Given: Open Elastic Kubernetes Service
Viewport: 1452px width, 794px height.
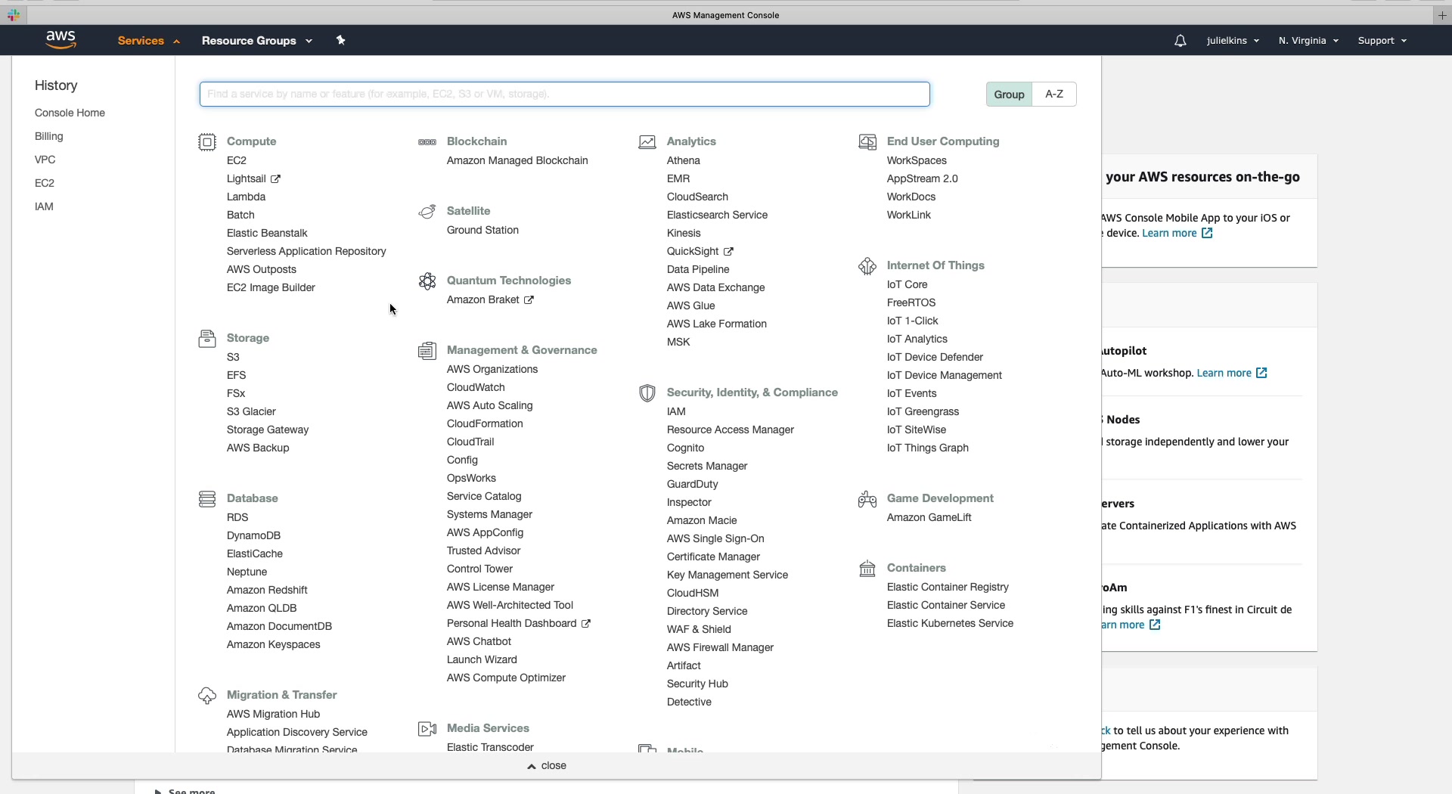Looking at the screenshot, I should click(950, 624).
